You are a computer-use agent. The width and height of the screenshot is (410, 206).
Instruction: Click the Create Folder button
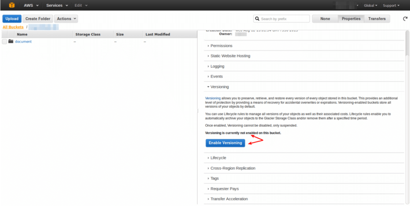pyautogui.click(x=38, y=19)
